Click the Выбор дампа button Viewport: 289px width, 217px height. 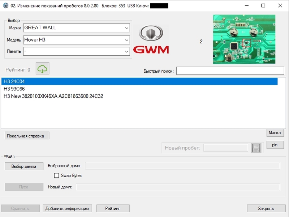point(24,166)
